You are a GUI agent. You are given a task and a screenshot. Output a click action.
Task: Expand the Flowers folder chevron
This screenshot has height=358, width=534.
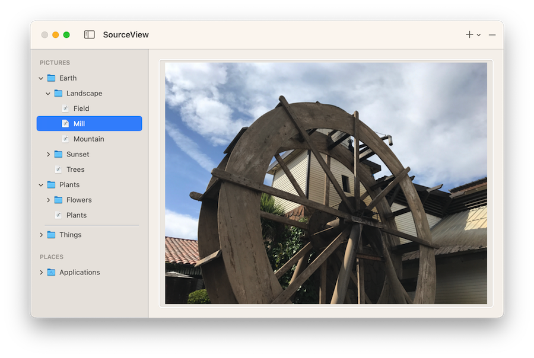48,200
